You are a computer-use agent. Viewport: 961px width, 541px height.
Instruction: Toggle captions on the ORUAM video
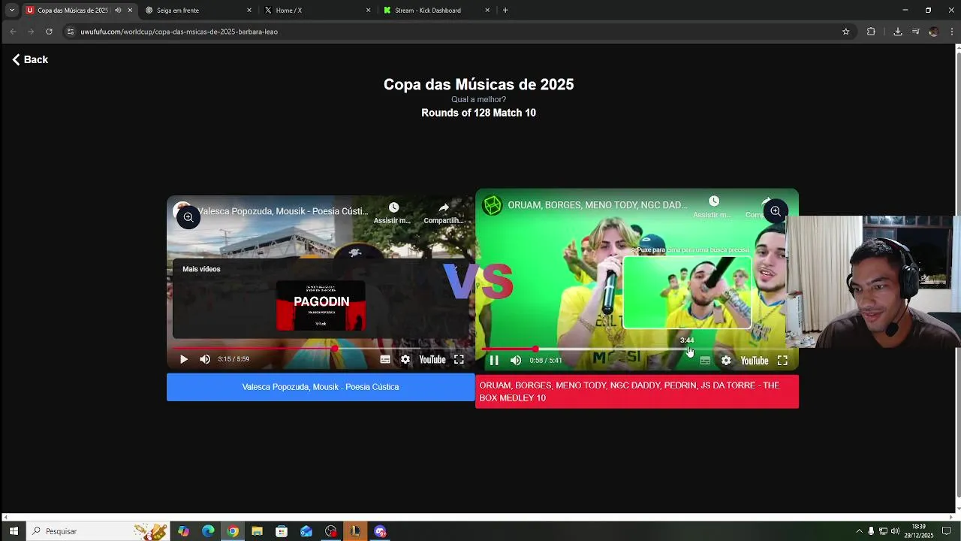705,361
